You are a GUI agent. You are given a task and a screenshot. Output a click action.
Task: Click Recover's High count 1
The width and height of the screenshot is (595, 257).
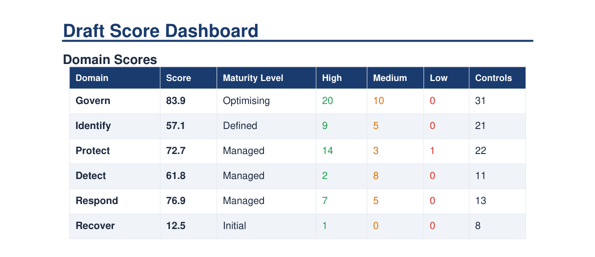pyautogui.click(x=324, y=226)
